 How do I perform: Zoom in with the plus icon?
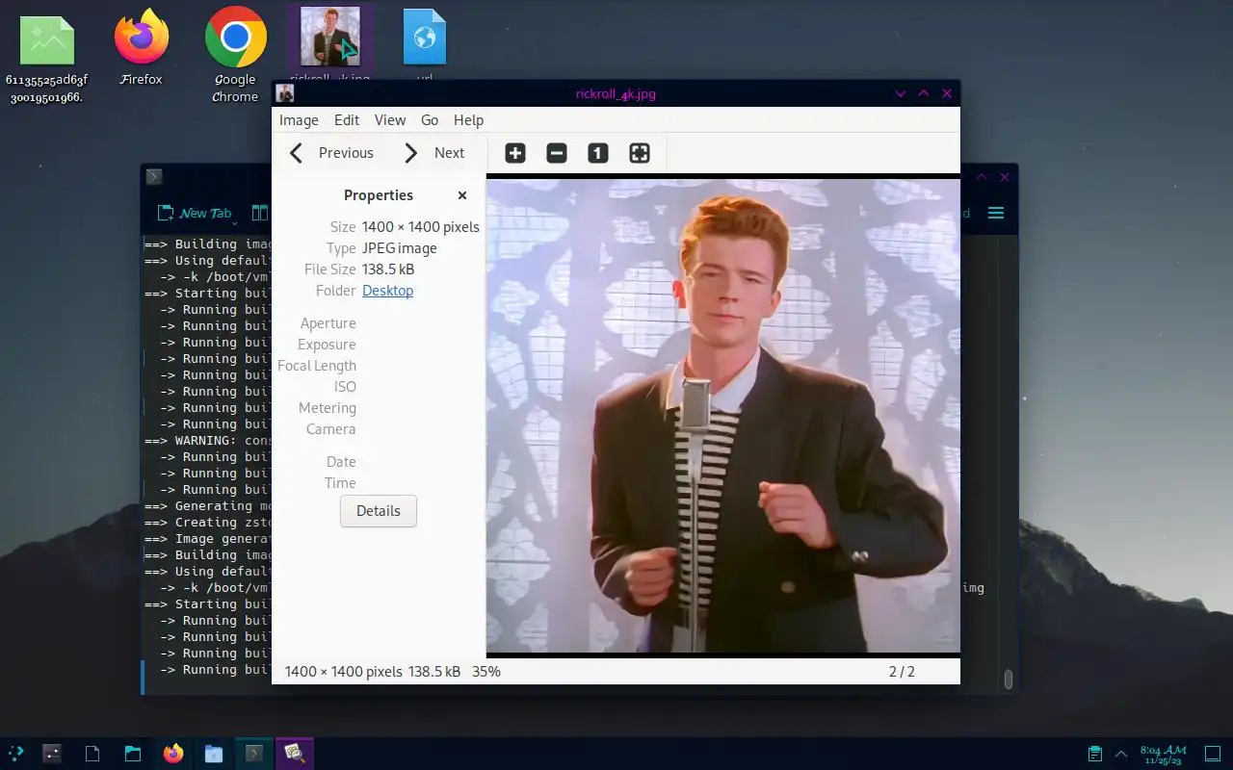click(x=515, y=153)
